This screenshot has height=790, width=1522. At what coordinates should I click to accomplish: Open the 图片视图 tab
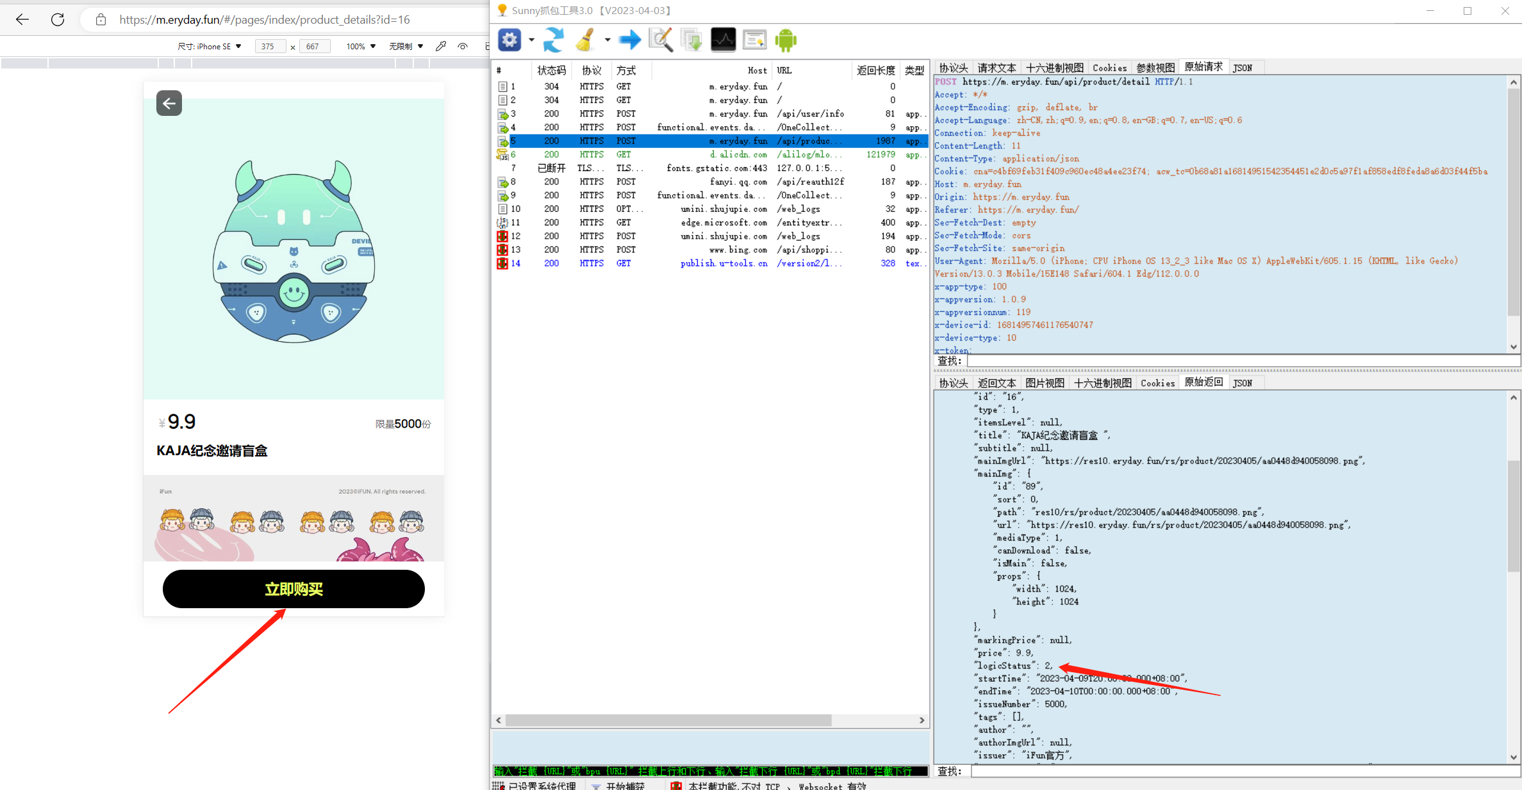coord(1045,383)
